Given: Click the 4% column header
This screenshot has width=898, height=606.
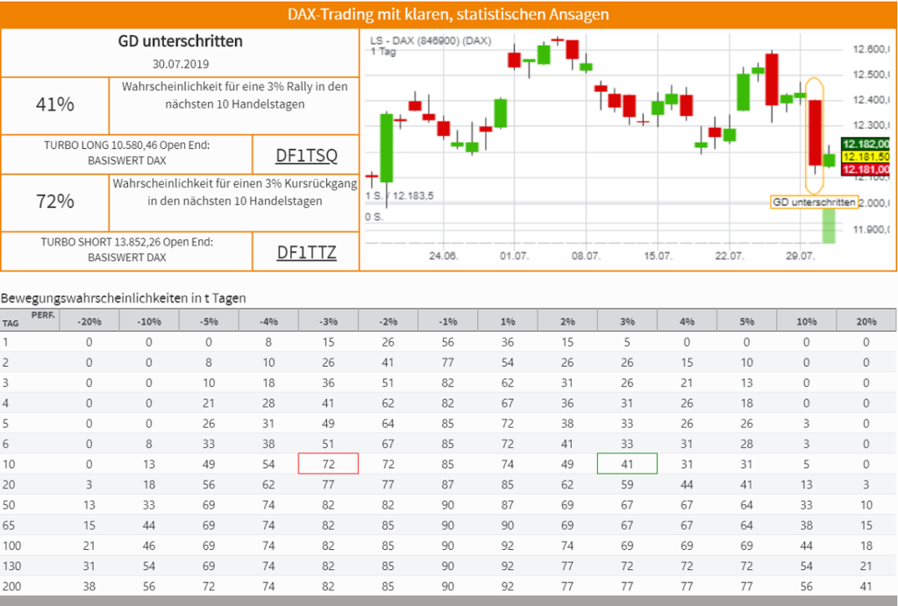Looking at the screenshot, I should (688, 321).
